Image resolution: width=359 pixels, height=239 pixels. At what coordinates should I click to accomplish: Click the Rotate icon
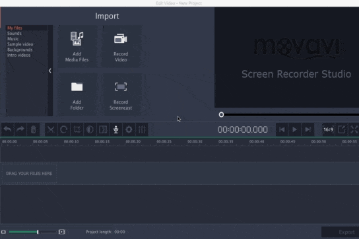63,129
